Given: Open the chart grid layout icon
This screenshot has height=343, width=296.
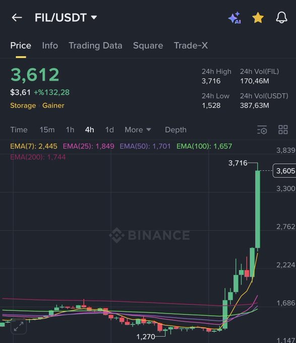Looking at the screenshot, I should 283,130.
